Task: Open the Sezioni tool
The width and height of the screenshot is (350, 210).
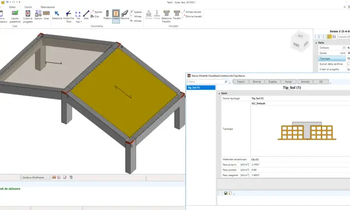Action: pos(38,15)
